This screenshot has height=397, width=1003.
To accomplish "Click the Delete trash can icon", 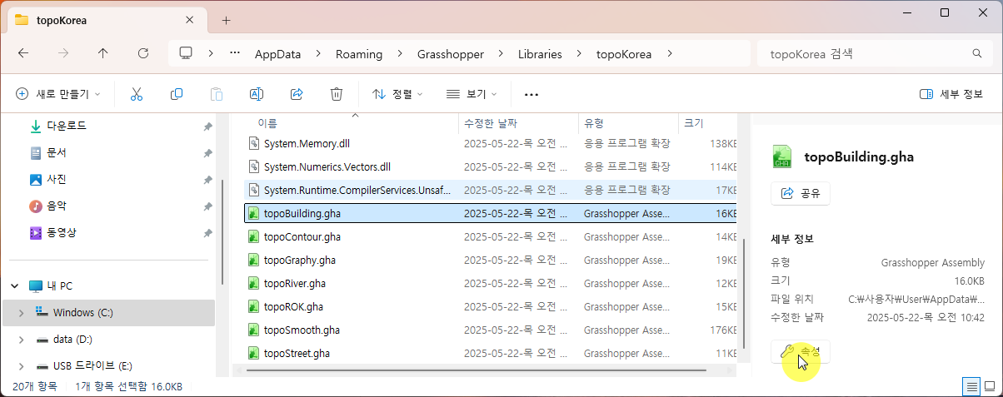I will 337,94.
